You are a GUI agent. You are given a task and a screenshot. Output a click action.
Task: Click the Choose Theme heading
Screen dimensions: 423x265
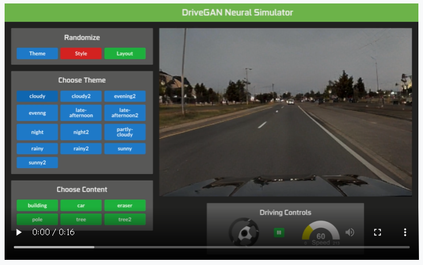point(82,80)
